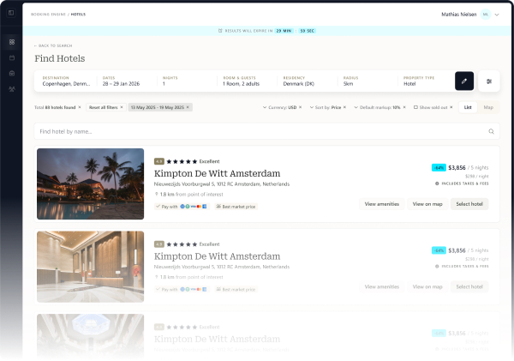Clear the Default markup x
The image size is (514, 361).
pyautogui.click(x=404, y=107)
